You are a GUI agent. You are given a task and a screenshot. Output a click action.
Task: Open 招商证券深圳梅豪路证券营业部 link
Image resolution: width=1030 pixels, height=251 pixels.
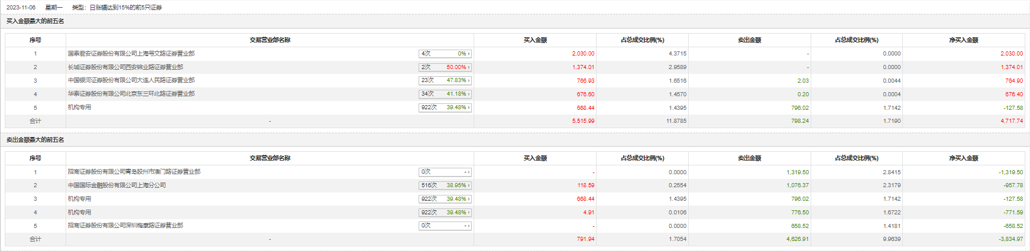point(125,226)
